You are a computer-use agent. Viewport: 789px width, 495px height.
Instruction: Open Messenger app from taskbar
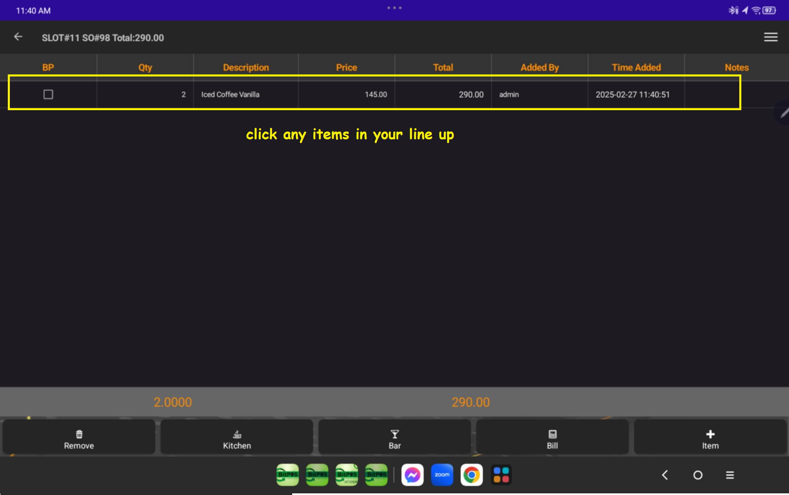pos(412,475)
